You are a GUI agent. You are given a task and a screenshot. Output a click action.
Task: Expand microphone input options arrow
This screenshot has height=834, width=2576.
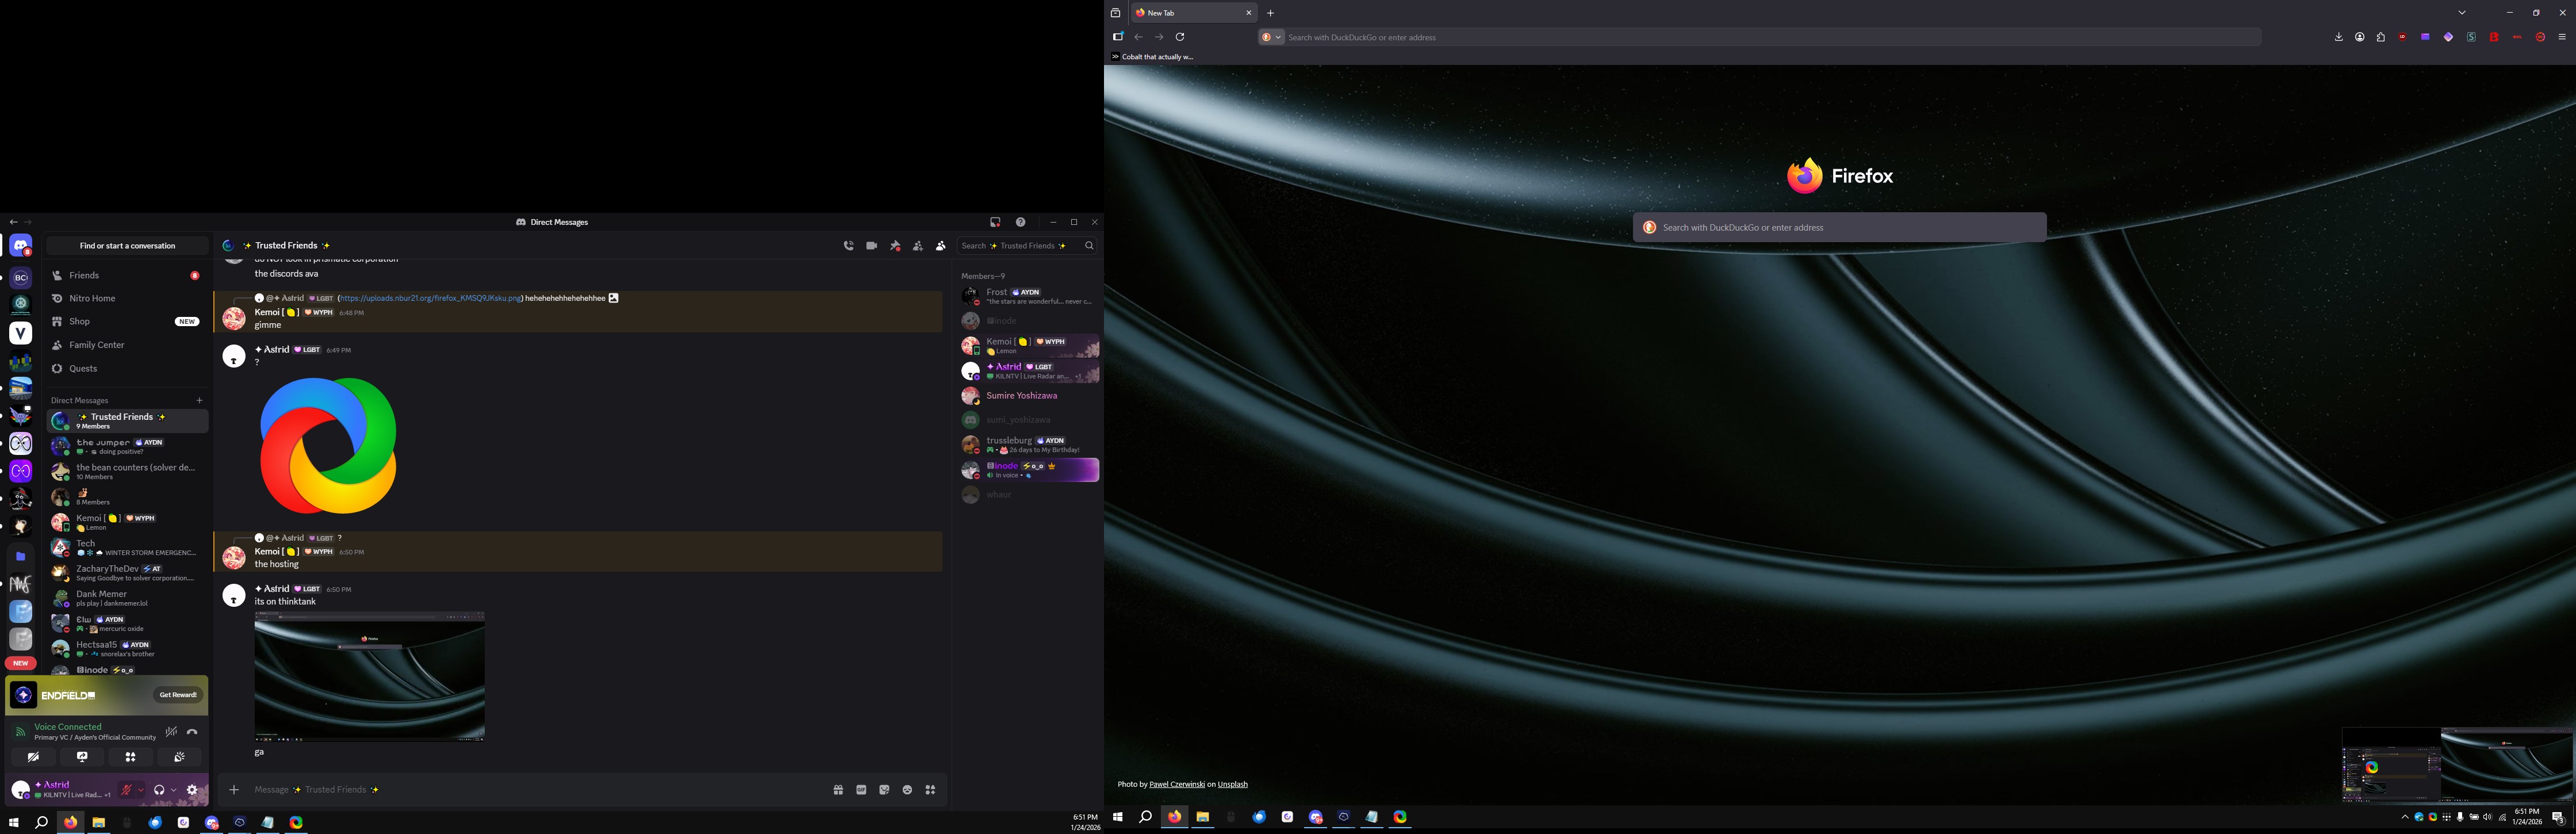coord(140,790)
